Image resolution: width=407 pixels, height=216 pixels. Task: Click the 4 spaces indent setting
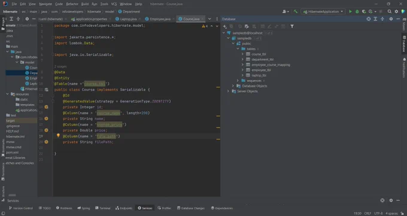pos(391,214)
